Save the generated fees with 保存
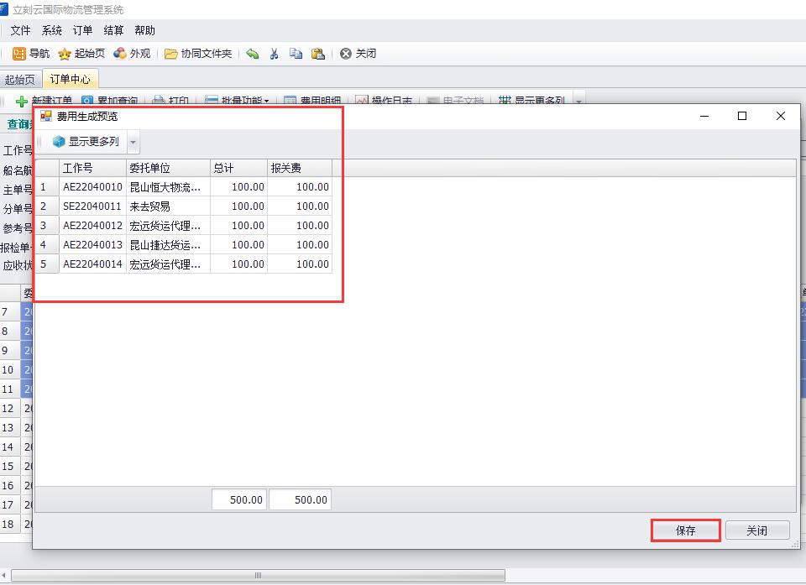 point(685,530)
